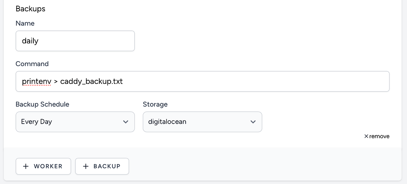
Task: Focus the Name input containing "daily"
Action: click(75, 41)
